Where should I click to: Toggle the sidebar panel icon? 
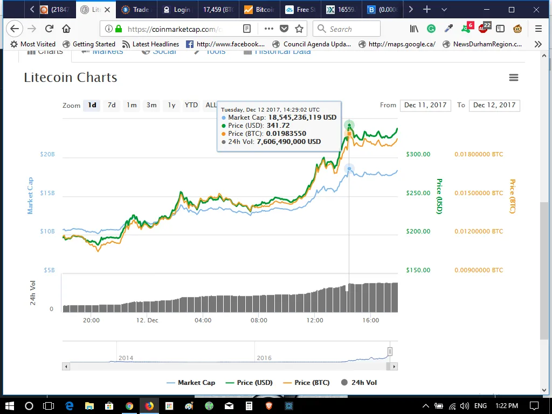pos(500,29)
